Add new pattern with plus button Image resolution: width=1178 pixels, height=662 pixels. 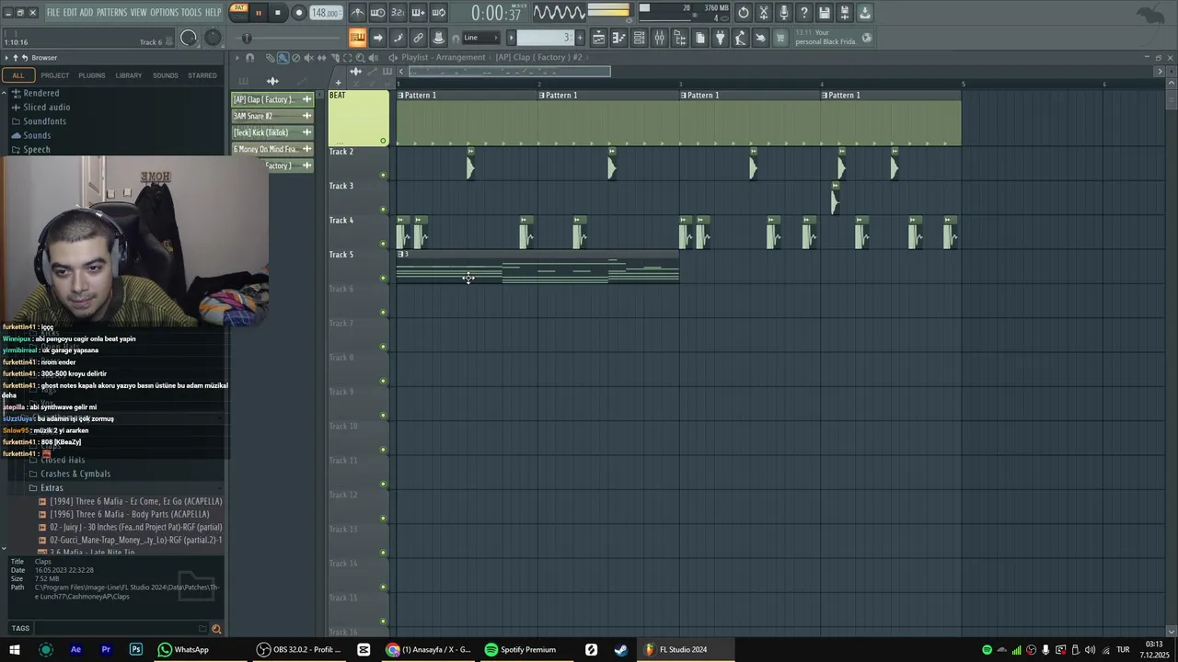580,38
